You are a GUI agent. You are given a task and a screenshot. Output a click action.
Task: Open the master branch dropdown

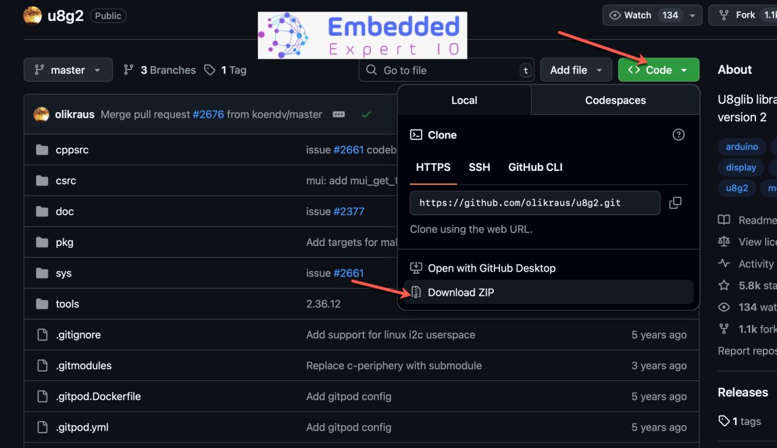(x=68, y=70)
